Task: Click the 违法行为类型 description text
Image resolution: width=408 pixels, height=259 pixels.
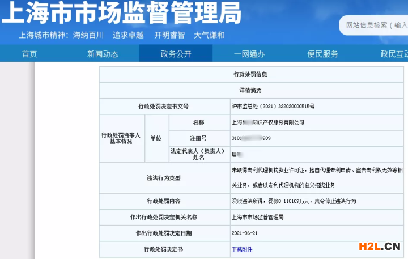Action: coord(317,177)
